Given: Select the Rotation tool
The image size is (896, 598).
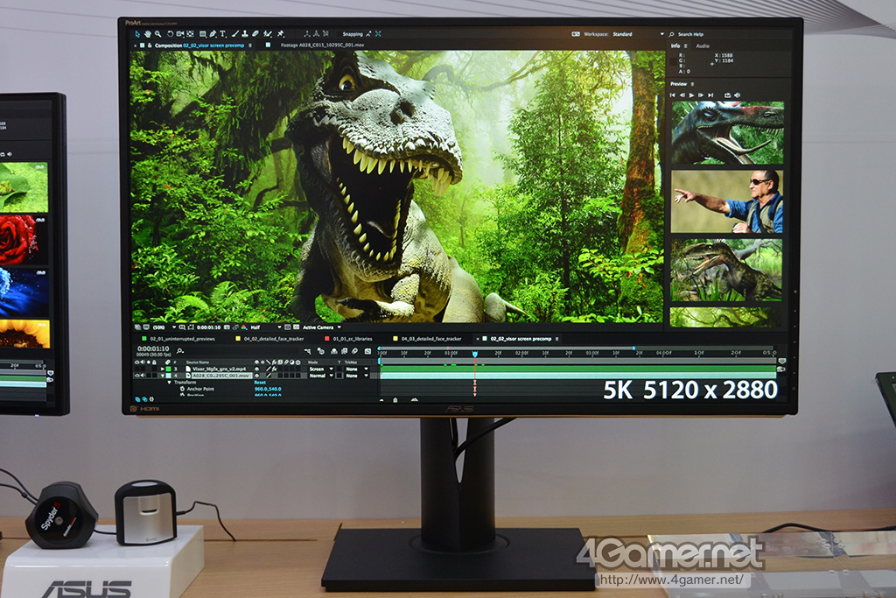Looking at the screenshot, I should [171, 34].
